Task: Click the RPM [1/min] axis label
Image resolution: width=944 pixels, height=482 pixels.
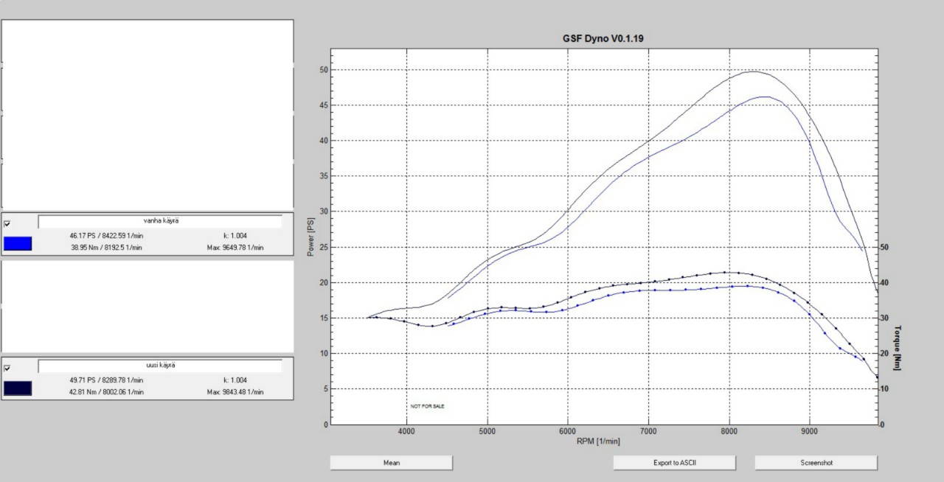Action: (x=598, y=441)
